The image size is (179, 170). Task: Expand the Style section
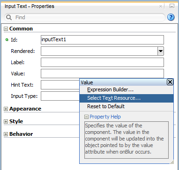tap(6, 121)
